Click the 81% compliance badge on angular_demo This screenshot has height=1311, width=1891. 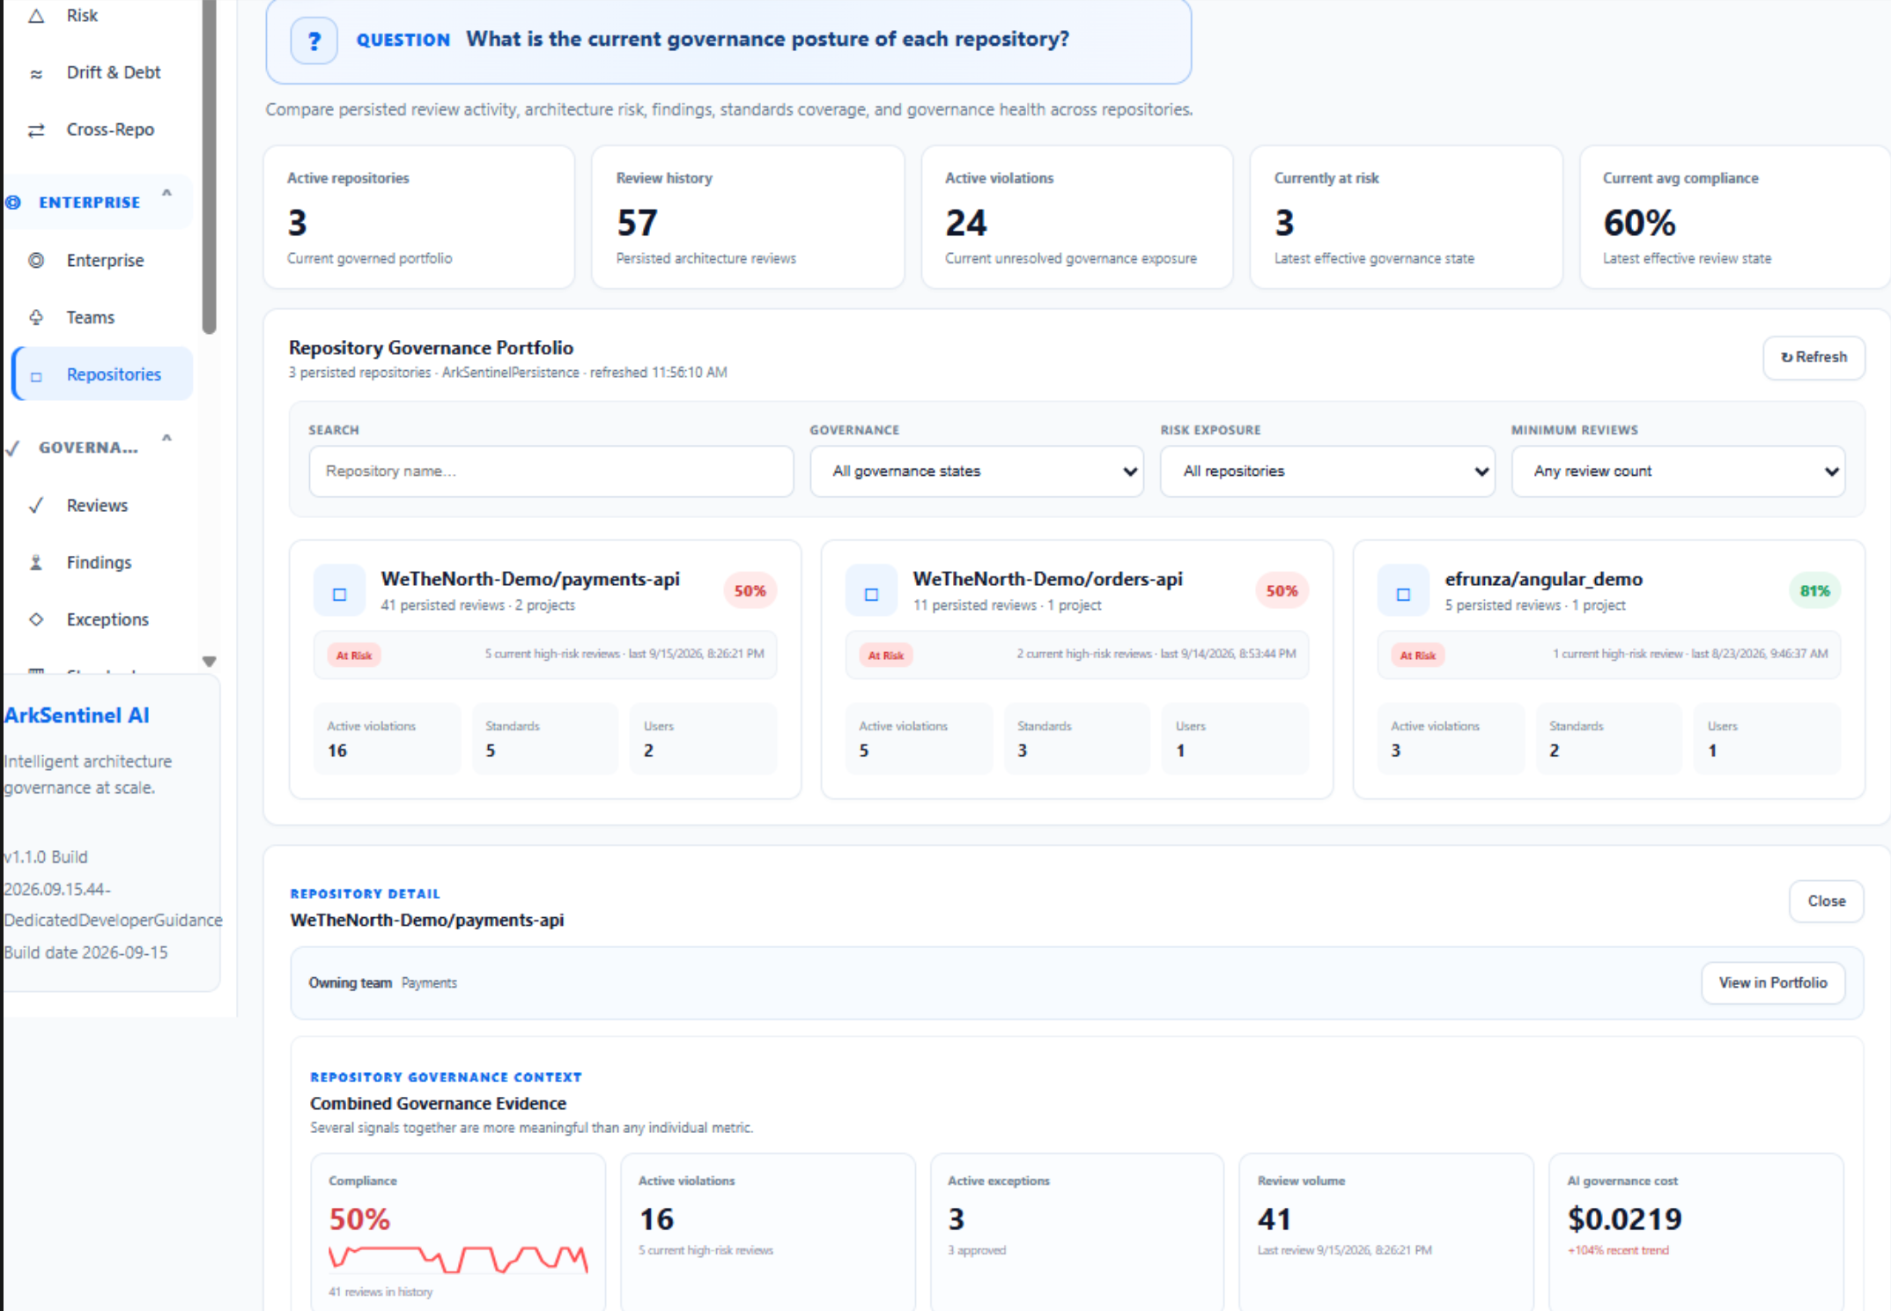click(1814, 591)
